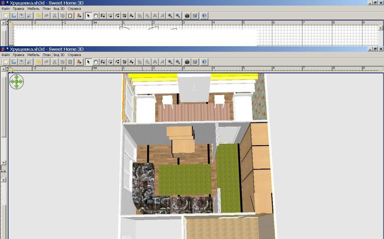Open the Вид 3D menu in the lower window
The height and width of the screenshot is (239, 384).
(59, 55)
